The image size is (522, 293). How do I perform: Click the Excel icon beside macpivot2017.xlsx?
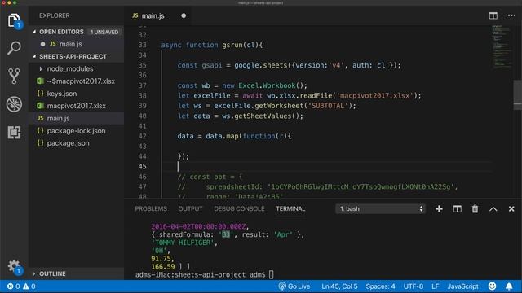[40, 106]
